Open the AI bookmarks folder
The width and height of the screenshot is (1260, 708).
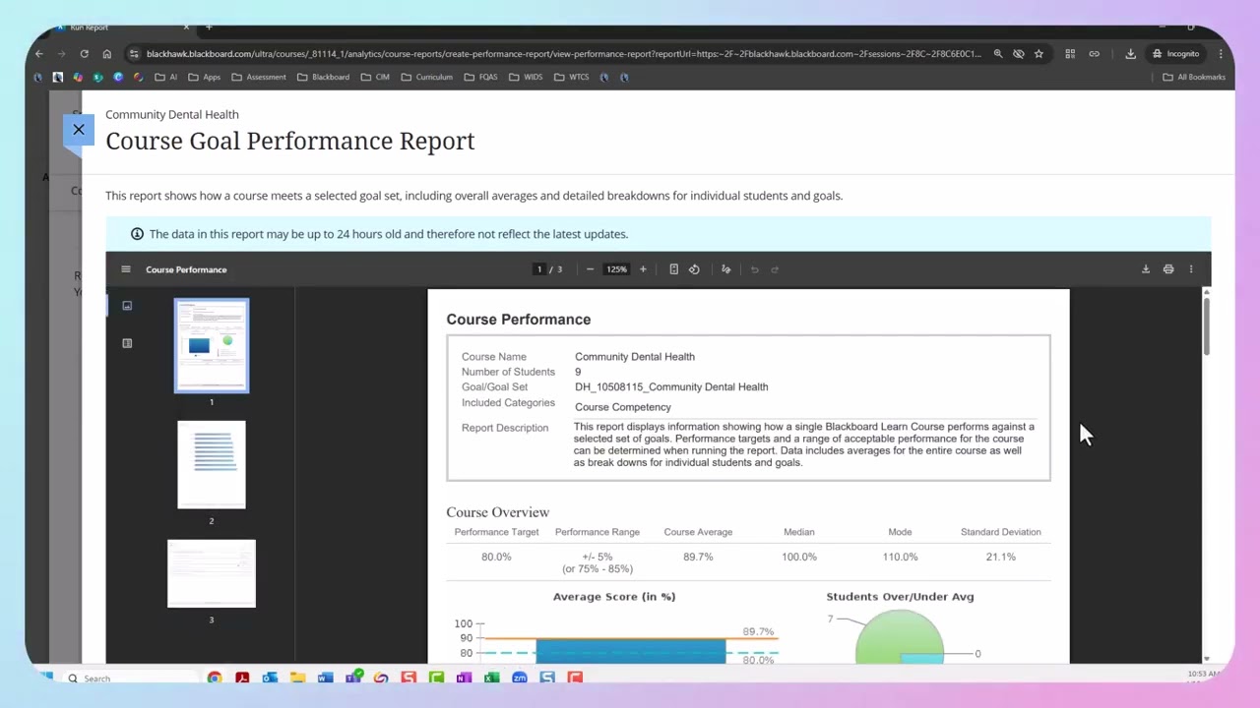pyautogui.click(x=165, y=77)
